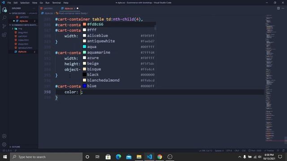Image resolution: width=287 pixels, height=161 pixels.
Task: Open the Extensions view
Action: point(4,35)
